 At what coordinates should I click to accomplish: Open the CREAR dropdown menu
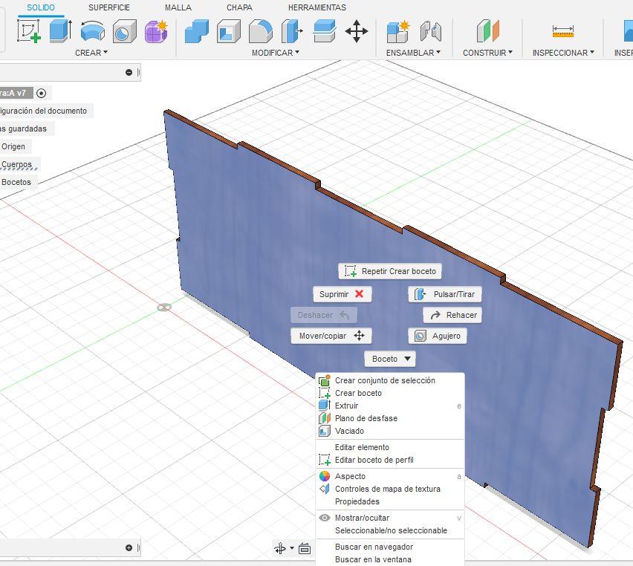[x=91, y=53]
